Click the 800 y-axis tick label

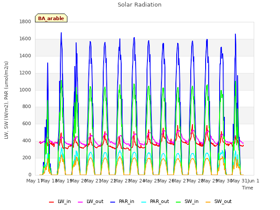pos(27,107)
